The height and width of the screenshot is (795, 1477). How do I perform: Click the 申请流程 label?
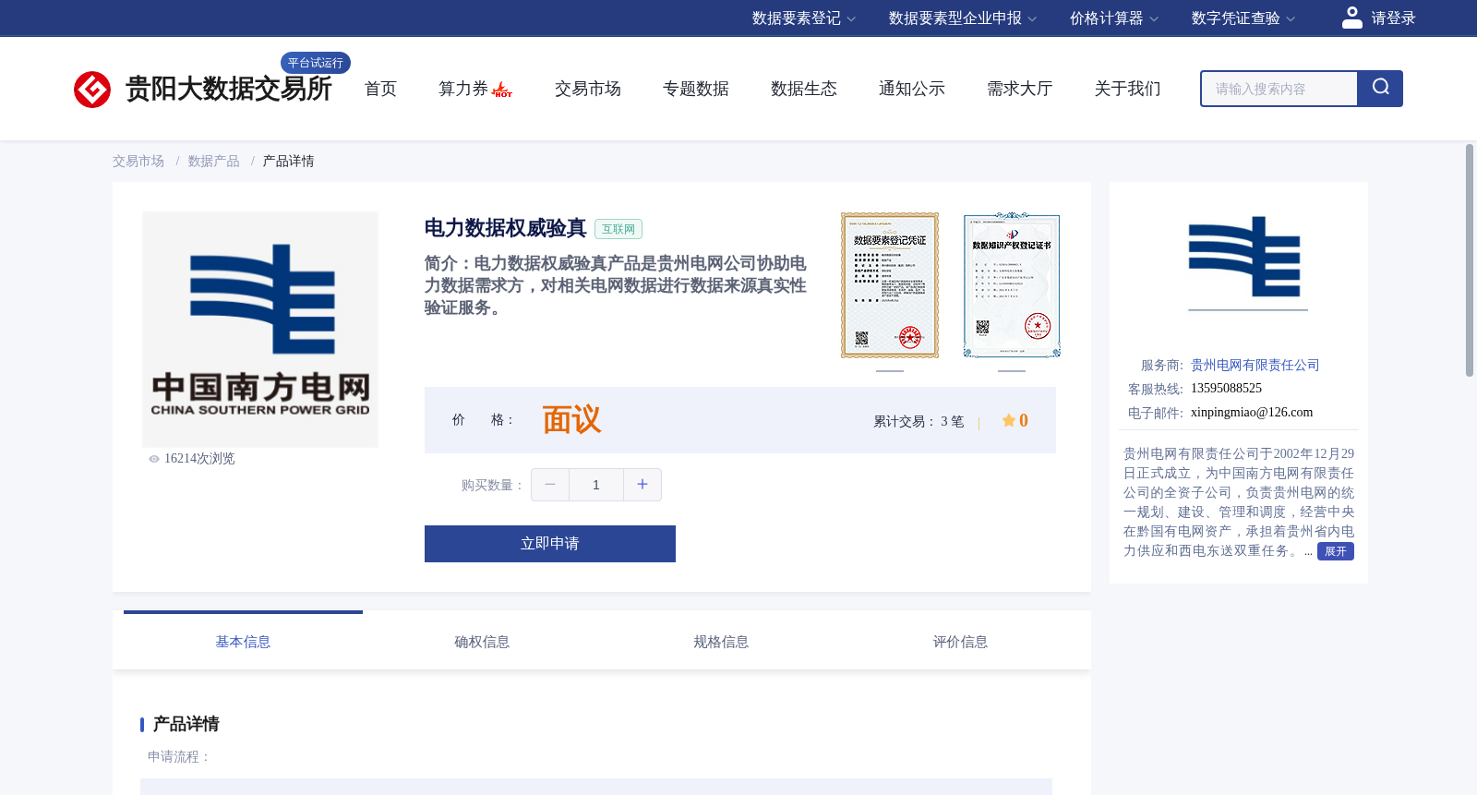(179, 757)
